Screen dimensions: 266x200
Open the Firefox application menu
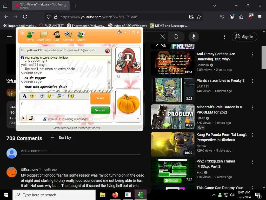tap(260, 17)
